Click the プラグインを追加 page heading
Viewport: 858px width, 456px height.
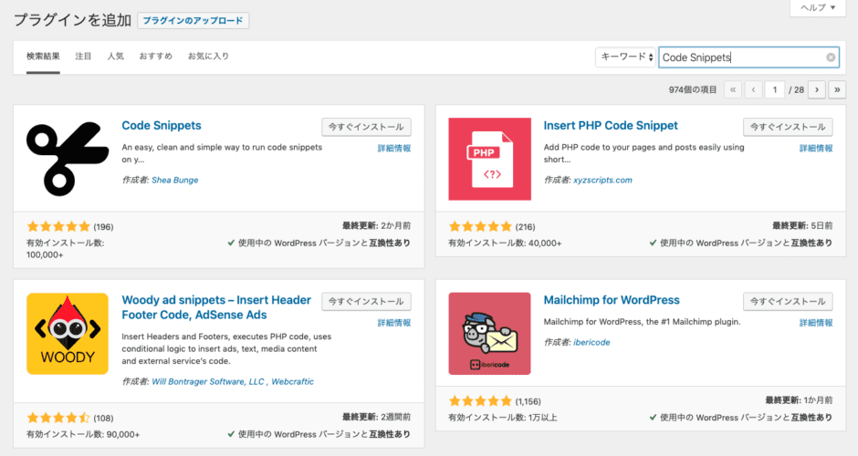pyautogui.click(x=72, y=20)
